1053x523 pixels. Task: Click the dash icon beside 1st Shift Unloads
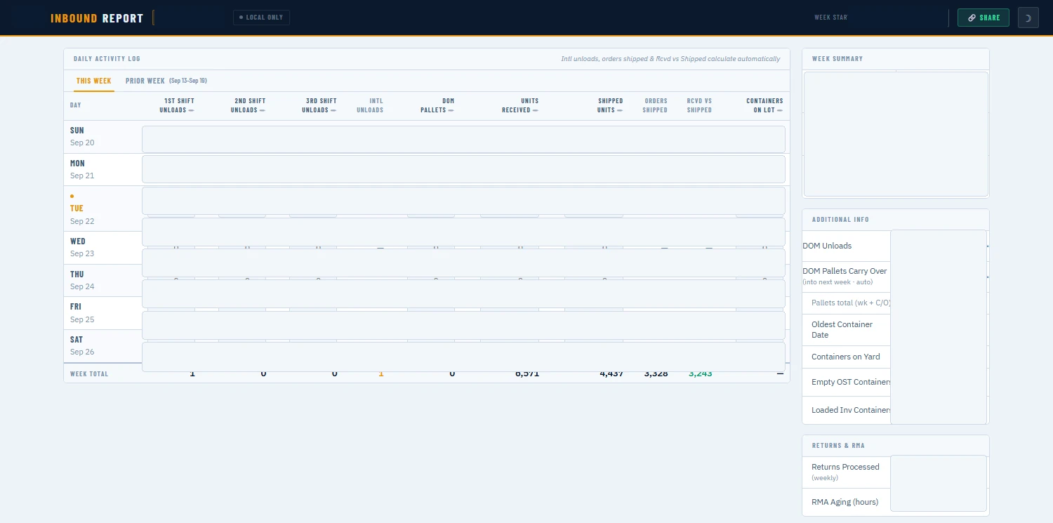191,110
